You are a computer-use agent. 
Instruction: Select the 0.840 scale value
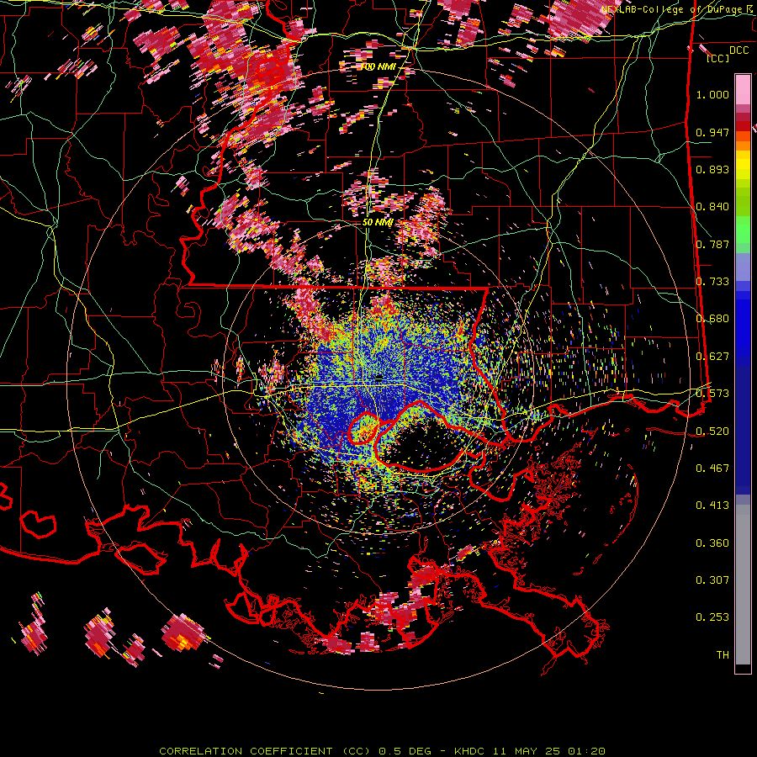click(x=712, y=207)
